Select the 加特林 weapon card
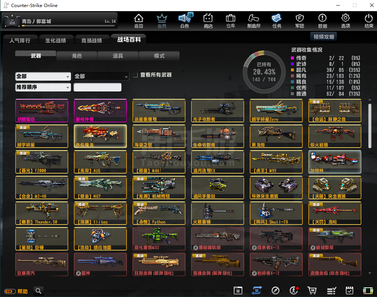377x297 pixels. pos(335,162)
